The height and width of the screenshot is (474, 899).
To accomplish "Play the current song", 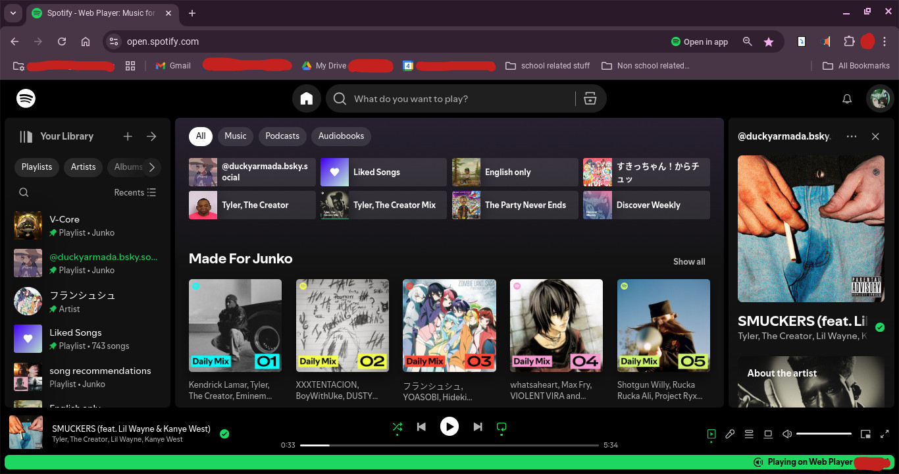I will (x=449, y=427).
